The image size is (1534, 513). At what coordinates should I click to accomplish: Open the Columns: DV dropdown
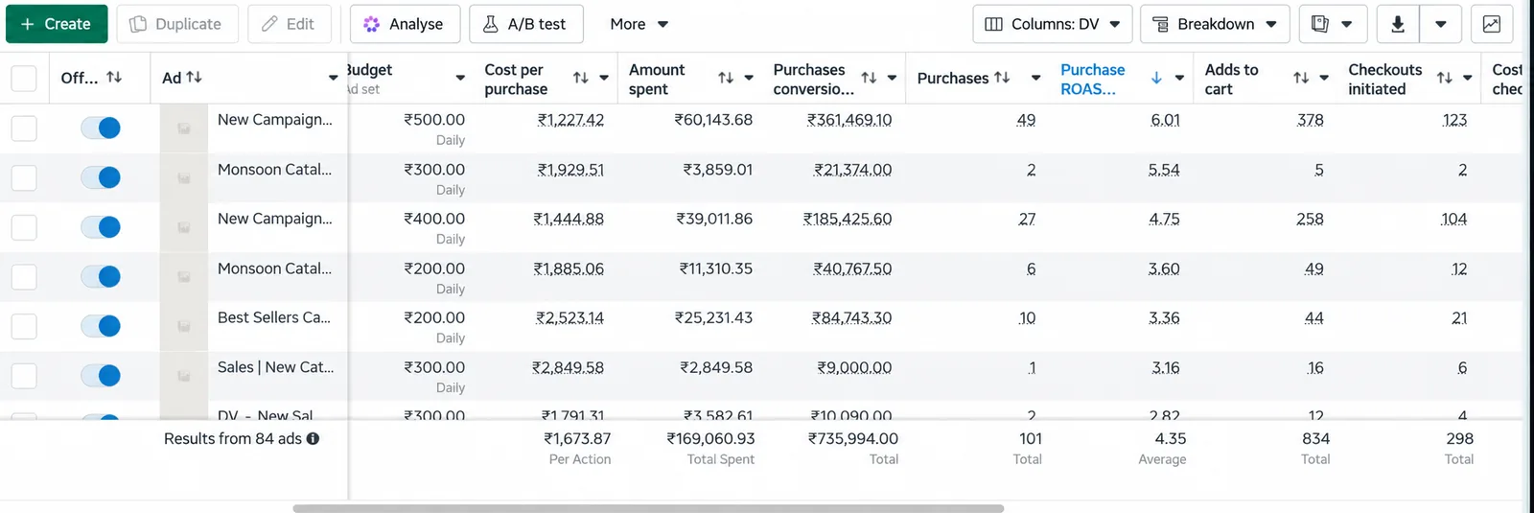[1052, 24]
